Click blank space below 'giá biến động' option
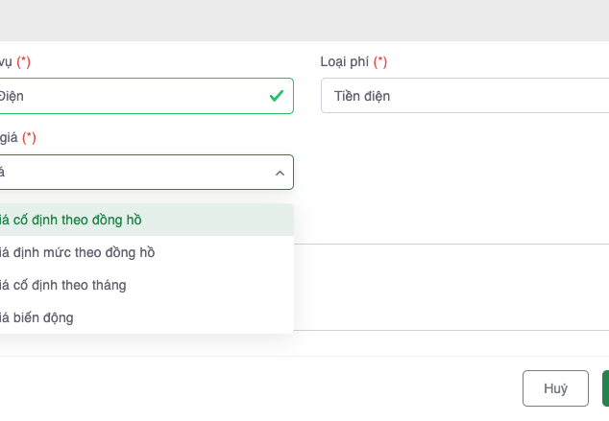Image resolution: width=609 pixels, height=421 pixels. (144, 345)
